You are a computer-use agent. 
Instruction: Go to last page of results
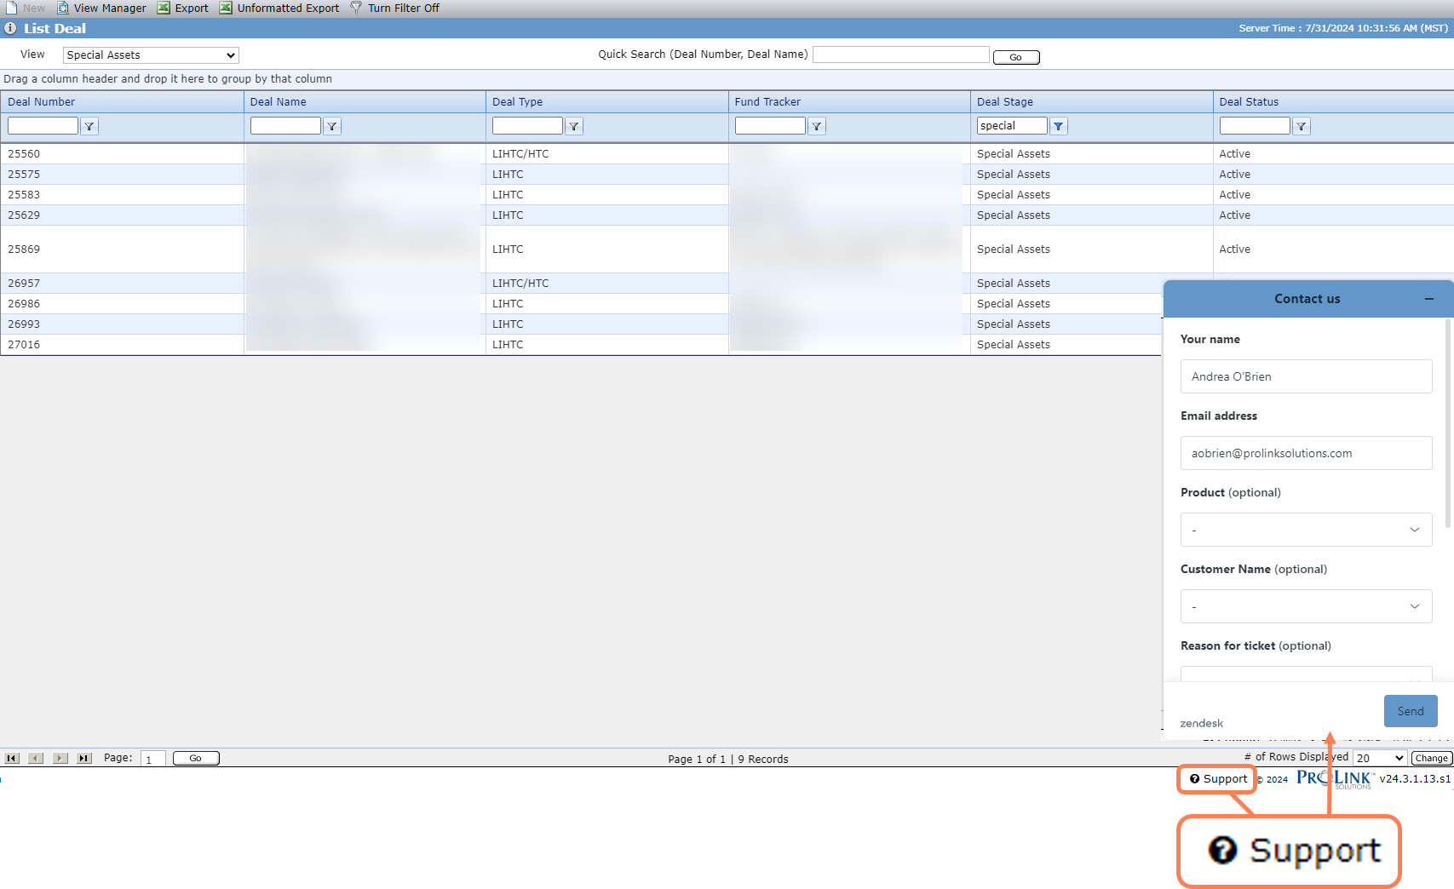tap(84, 758)
